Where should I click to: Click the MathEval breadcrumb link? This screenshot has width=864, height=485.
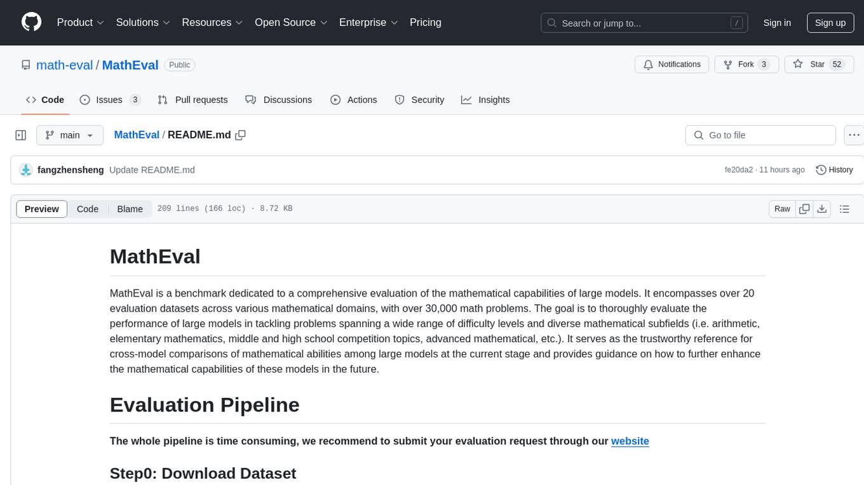137,135
